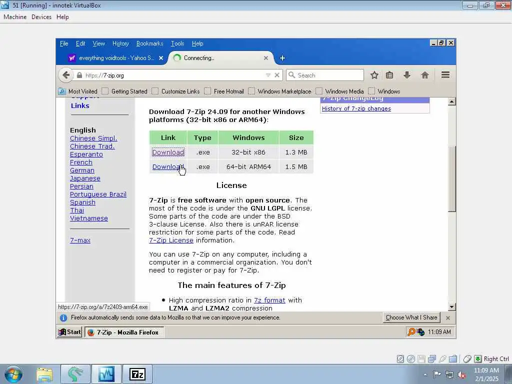
Task: Switch language to Japanese
Action: click(x=85, y=178)
